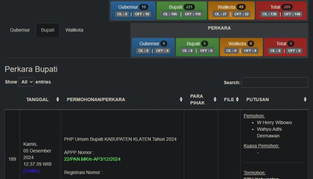Click the PUTUSAN column header

258,99
